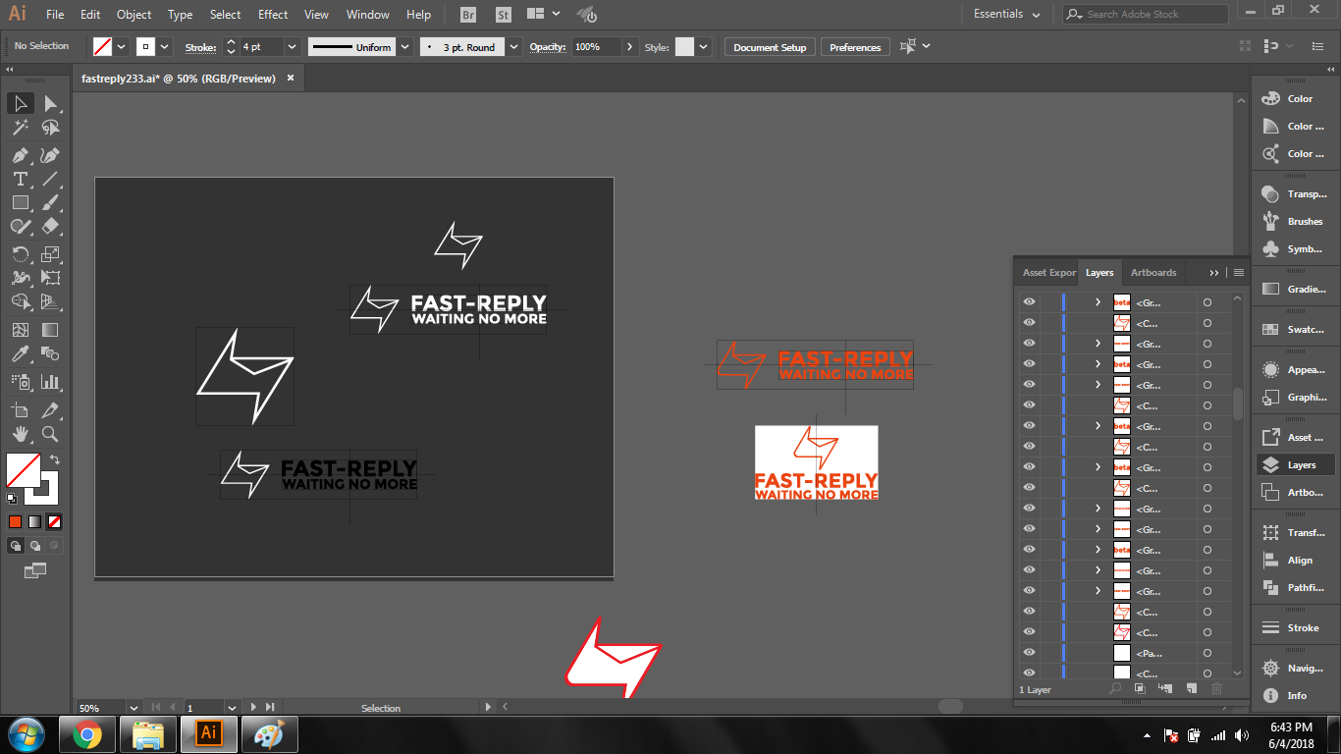
Task: Open the stroke color dropdown in the control bar
Action: click(x=165, y=47)
